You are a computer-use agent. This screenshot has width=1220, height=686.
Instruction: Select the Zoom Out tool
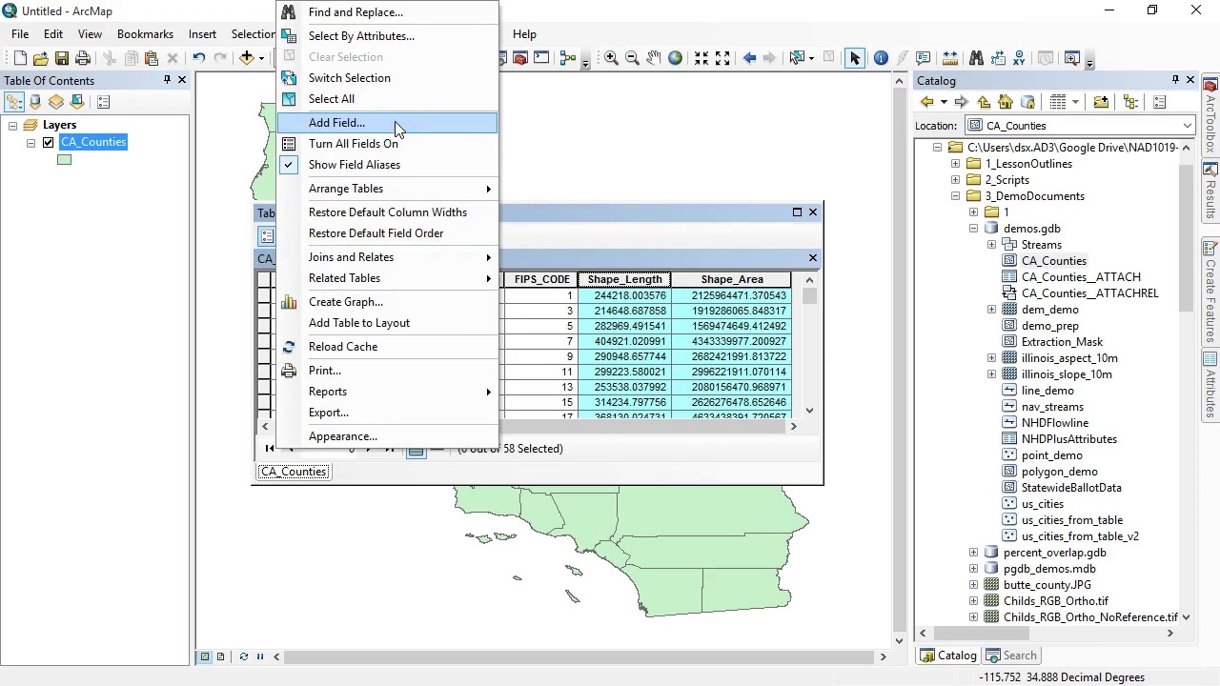632,58
